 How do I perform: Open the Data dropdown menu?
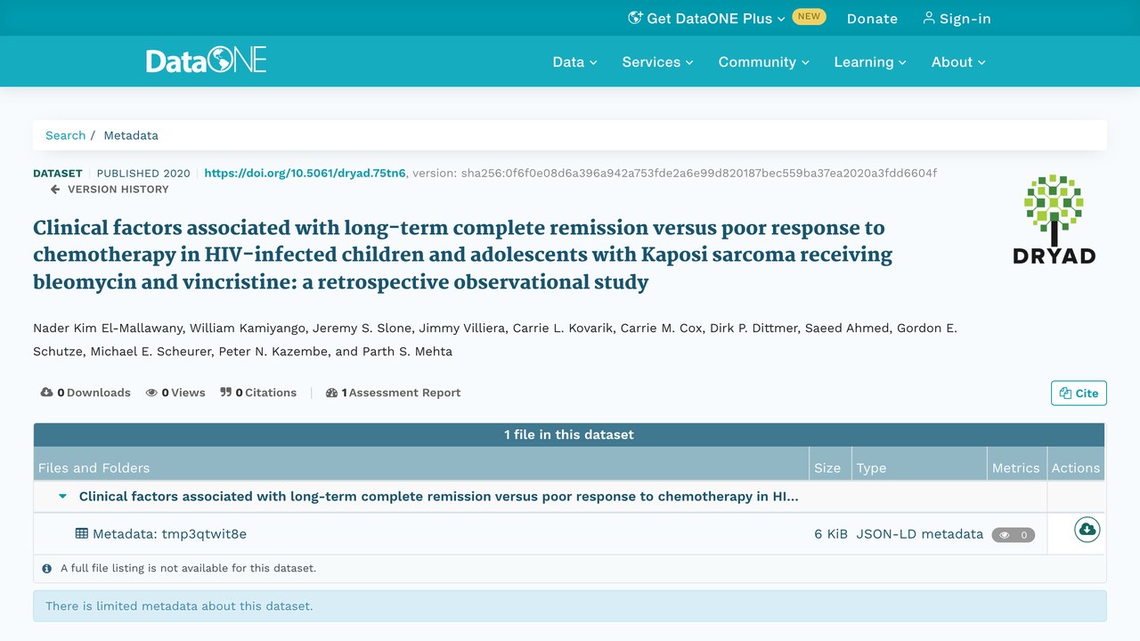(574, 61)
